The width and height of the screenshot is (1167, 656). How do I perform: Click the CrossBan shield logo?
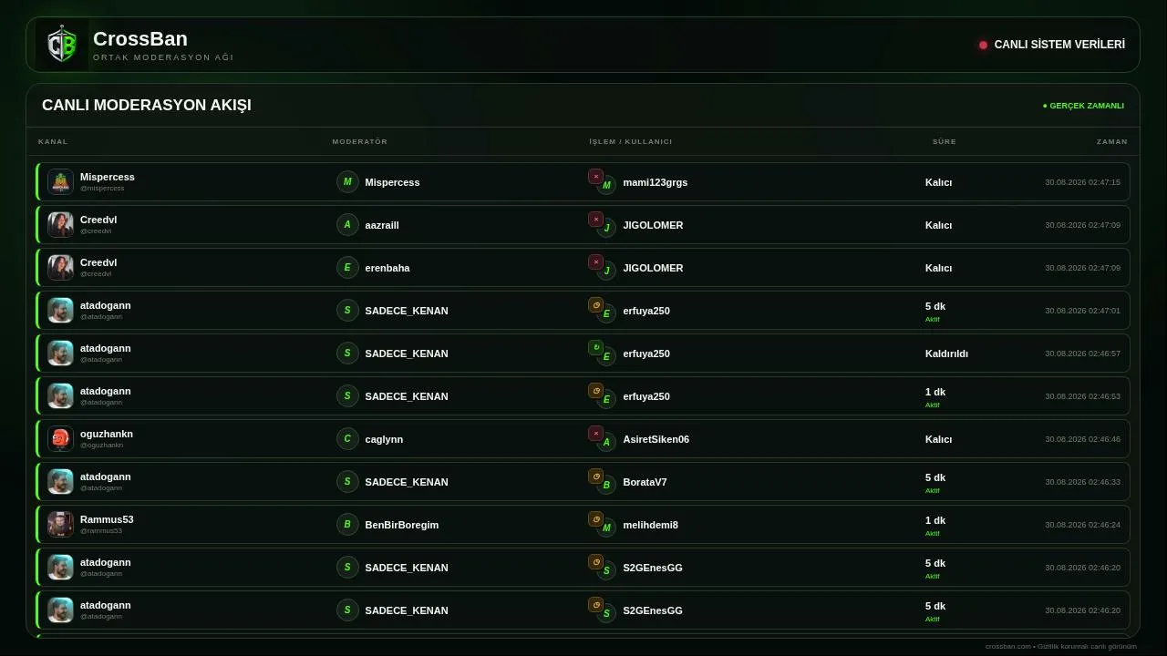(x=62, y=45)
